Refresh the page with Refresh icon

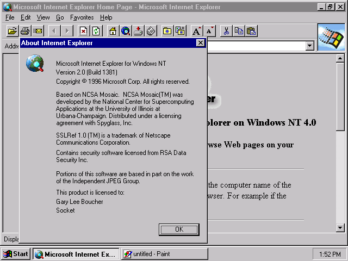(x=96, y=31)
